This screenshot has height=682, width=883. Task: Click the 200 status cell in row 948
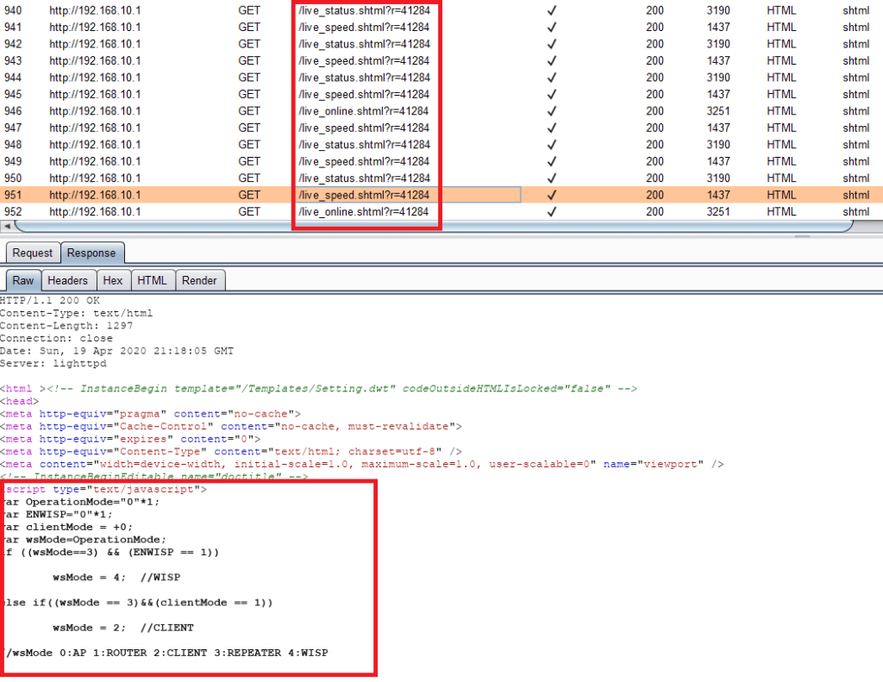click(x=654, y=145)
